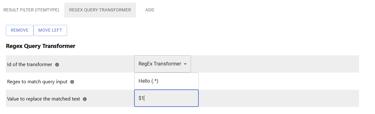Focus the $1 replacement value field
Viewport: 375px width, 114px height.
pyautogui.click(x=166, y=98)
